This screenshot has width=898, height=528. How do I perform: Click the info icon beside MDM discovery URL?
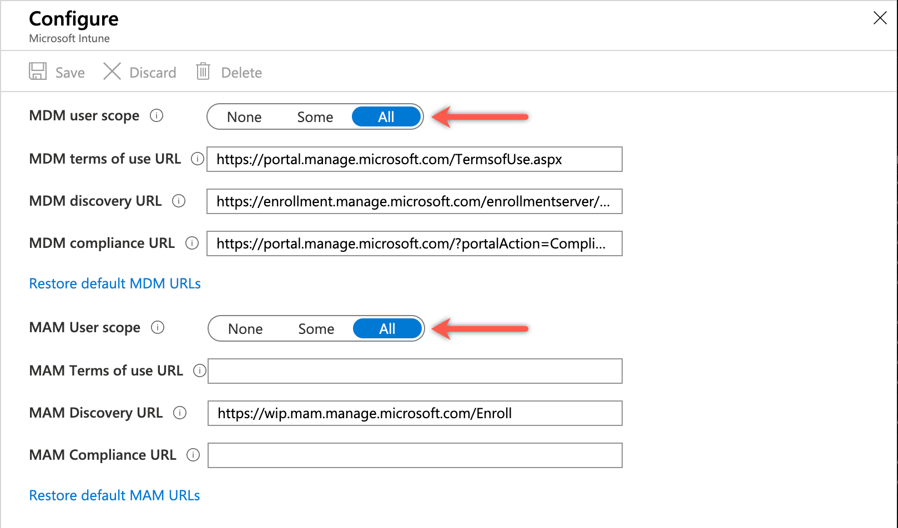[179, 201]
